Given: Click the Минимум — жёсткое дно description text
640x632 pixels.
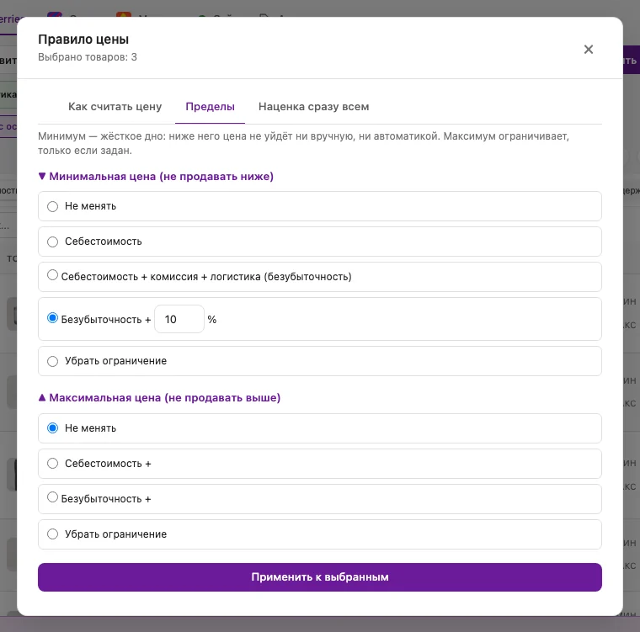Looking at the screenshot, I should tap(303, 143).
